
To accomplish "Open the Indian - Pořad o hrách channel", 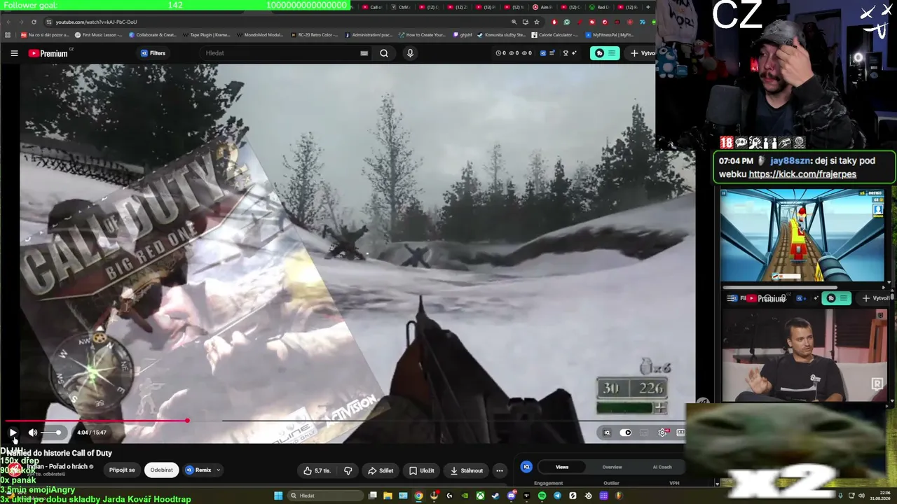I will 59,467.
